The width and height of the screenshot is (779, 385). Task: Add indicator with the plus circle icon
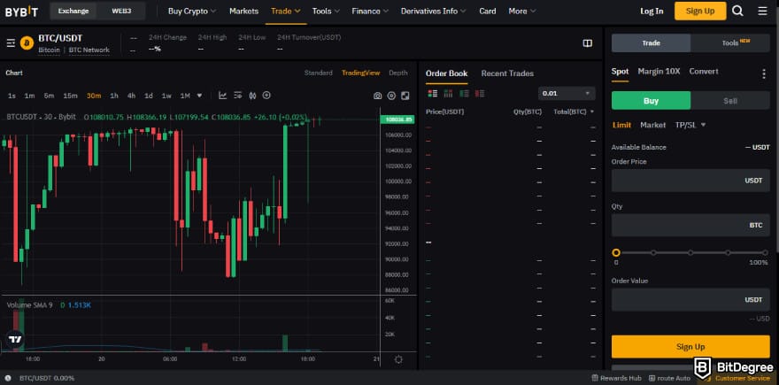pyautogui.click(x=266, y=96)
